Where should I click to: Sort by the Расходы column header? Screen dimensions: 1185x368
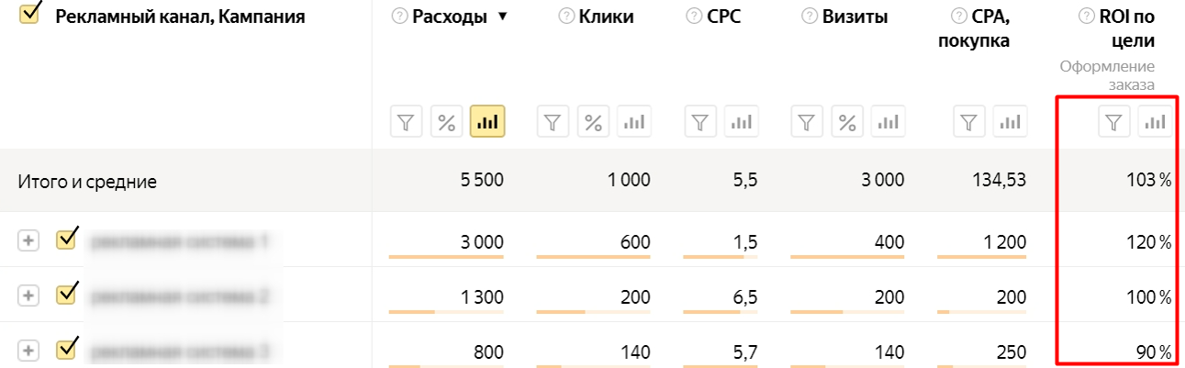450,17
